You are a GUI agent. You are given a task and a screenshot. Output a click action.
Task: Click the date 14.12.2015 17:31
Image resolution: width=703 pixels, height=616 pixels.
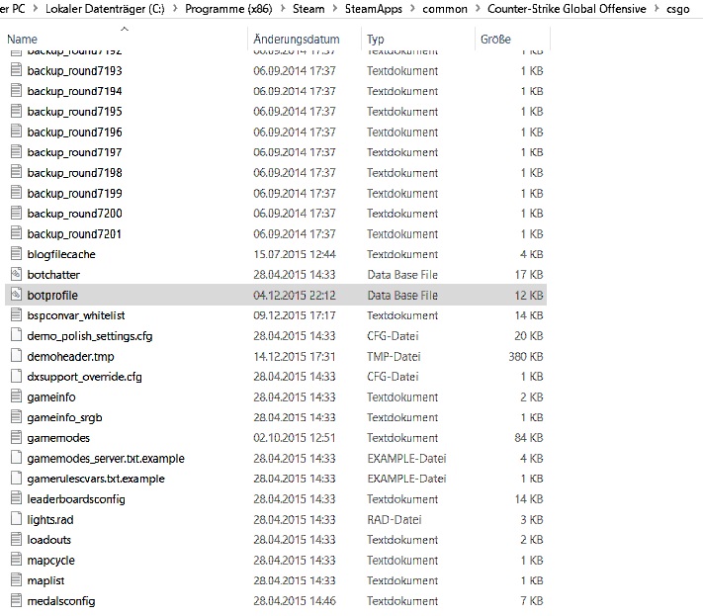294,356
